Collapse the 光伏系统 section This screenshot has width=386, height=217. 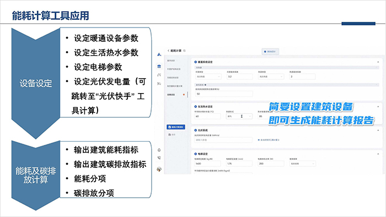(378, 130)
